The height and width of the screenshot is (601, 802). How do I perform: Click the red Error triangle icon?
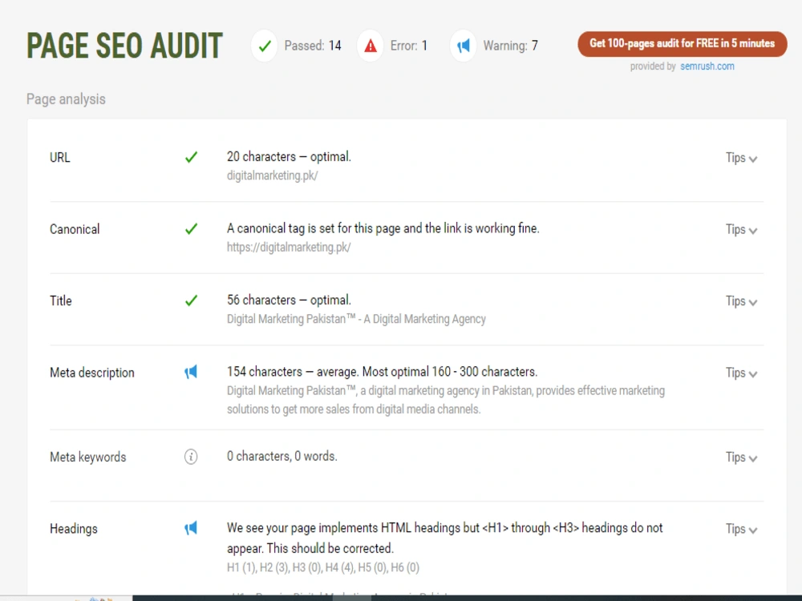tap(371, 46)
